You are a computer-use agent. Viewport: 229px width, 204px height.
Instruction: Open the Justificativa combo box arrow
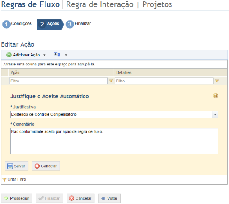click(x=215, y=114)
